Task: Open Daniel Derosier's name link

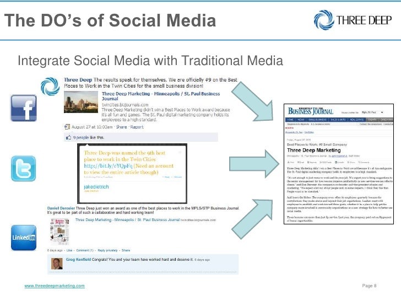Action: point(61,208)
